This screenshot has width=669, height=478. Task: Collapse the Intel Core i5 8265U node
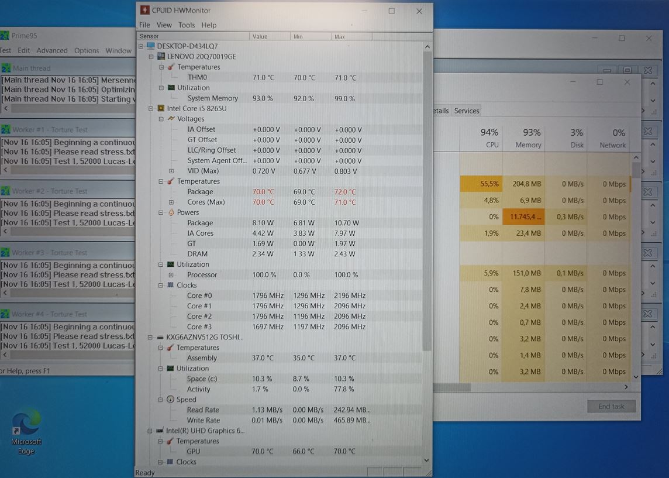(x=151, y=109)
